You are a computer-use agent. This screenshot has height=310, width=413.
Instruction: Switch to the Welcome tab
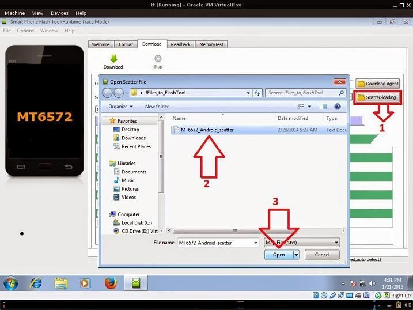click(101, 44)
